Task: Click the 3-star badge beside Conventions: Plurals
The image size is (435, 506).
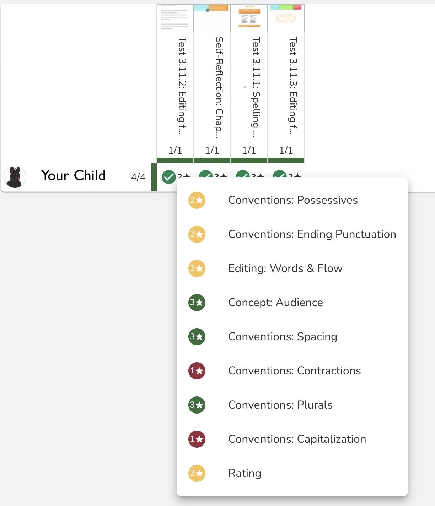Action: tap(197, 405)
